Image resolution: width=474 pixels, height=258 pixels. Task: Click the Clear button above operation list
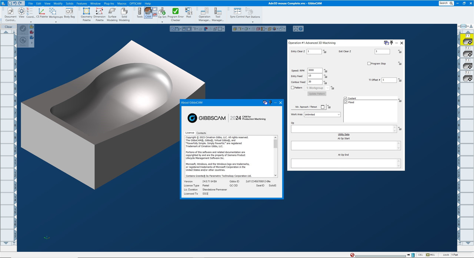tap(9, 27)
